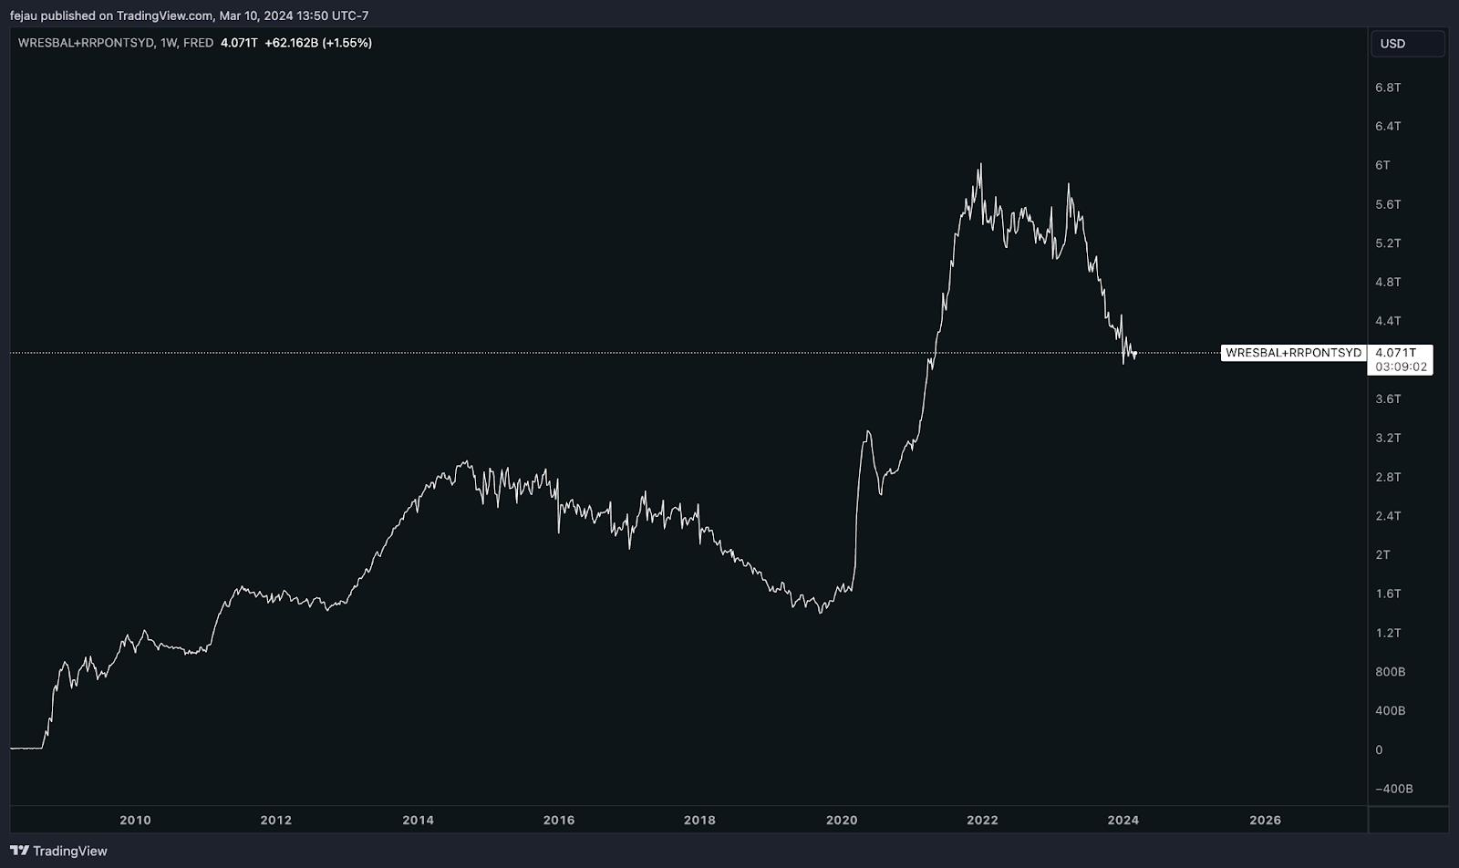Click the 4.071T value in the top legend

pyautogui.click(x=240, y=43)
